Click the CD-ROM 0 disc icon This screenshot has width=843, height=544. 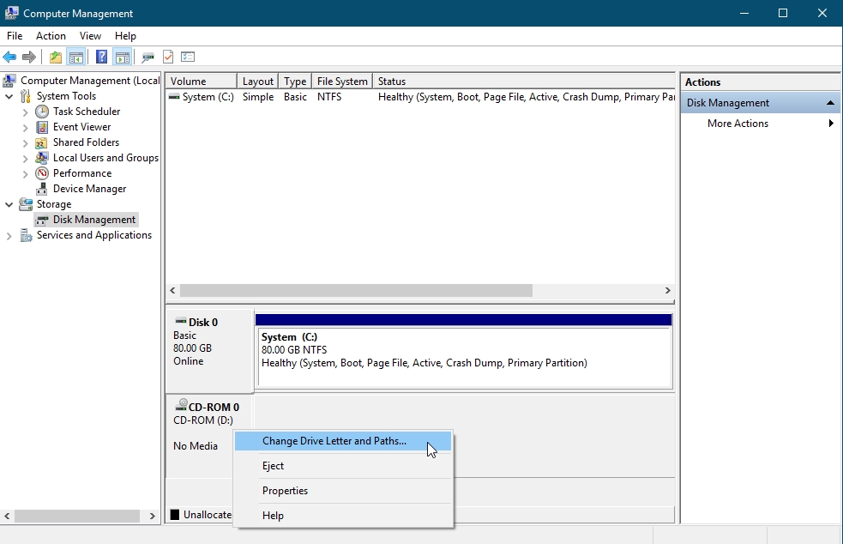coord(181,405)
